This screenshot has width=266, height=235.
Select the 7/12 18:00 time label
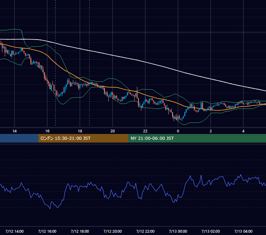80,231
